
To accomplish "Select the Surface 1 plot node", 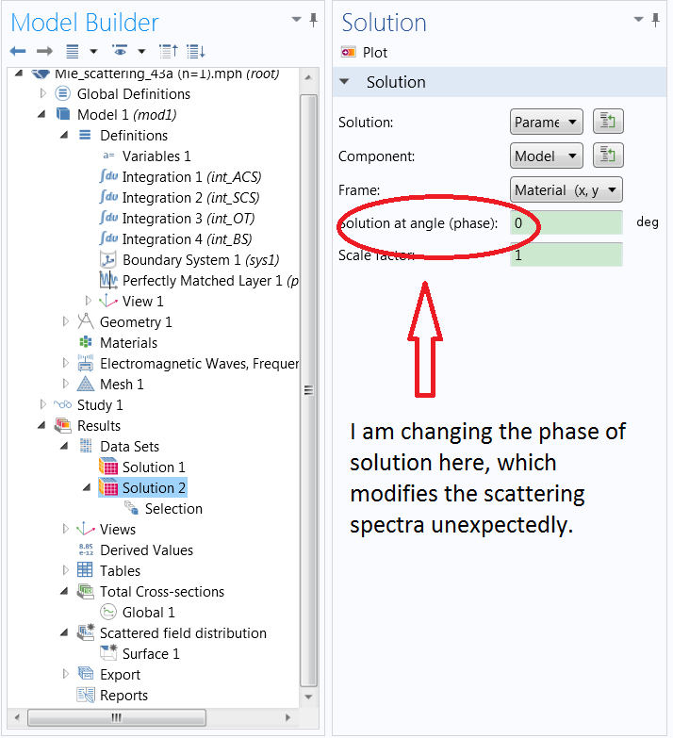I will click(151, 654).
